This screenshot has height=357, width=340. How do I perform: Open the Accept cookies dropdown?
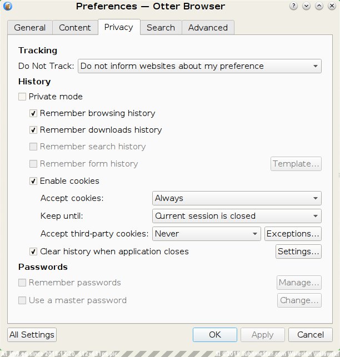[237, 198]
